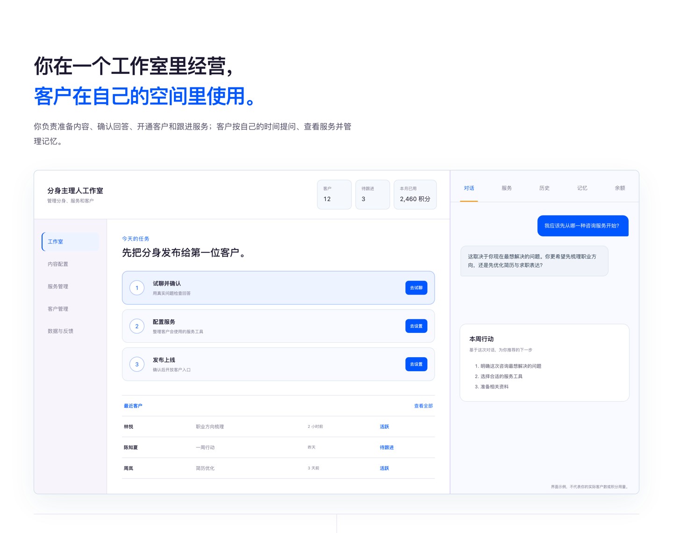673x533 pixels.
Task: Click the blue user chat message bubble
Action: [x=583, y=226]
